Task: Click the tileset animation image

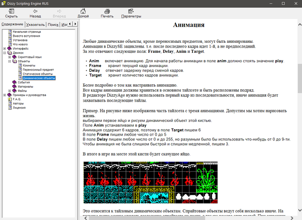Action: coord(151,182)
